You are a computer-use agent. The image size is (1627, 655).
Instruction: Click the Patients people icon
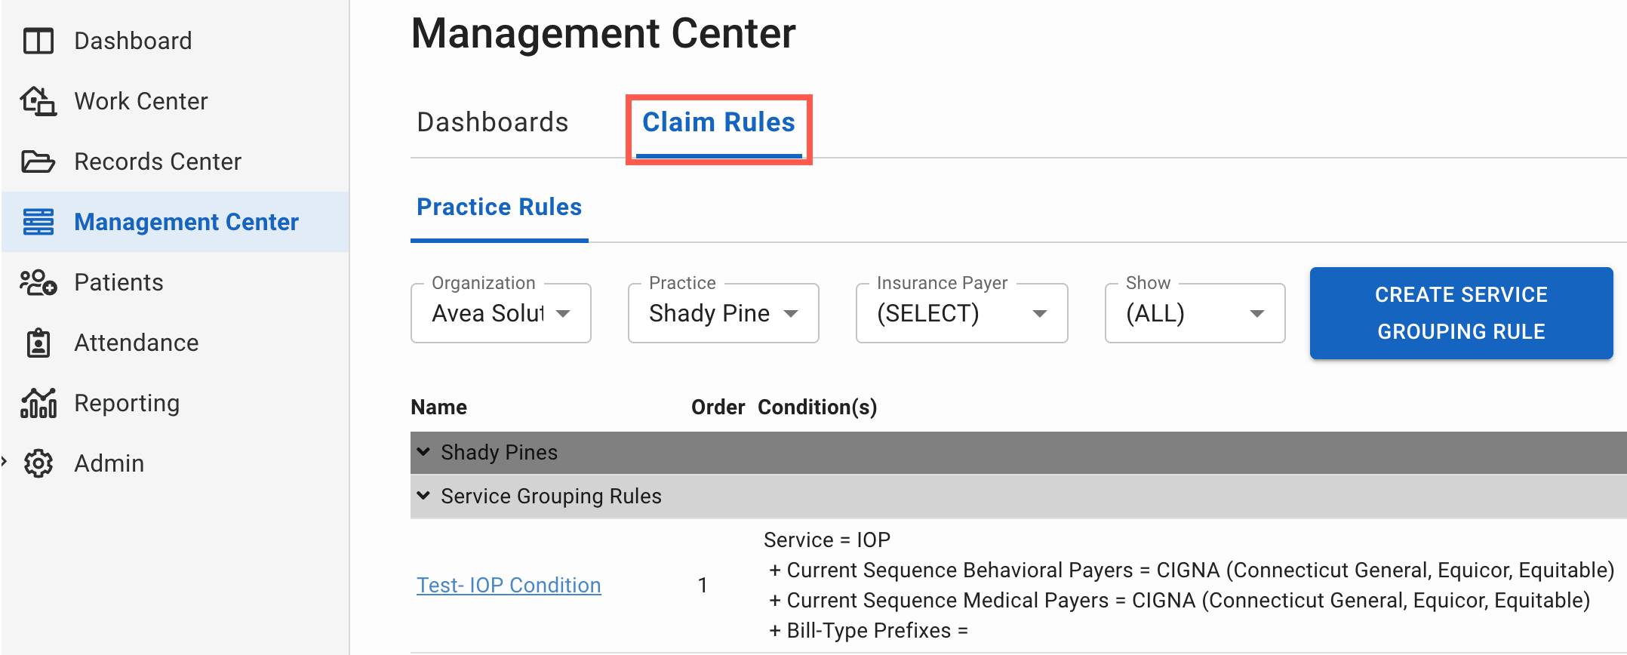[x=38, y=282]
